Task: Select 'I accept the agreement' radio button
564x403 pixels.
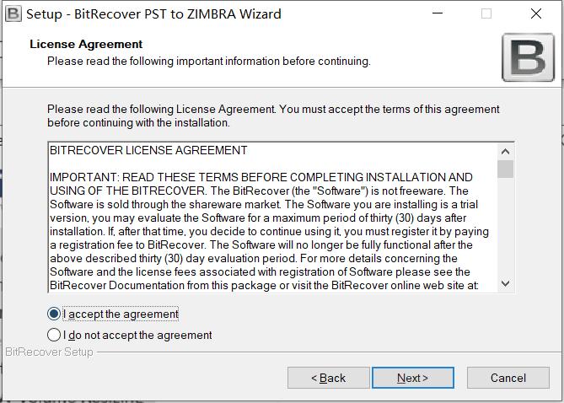Action: point(54,314)
